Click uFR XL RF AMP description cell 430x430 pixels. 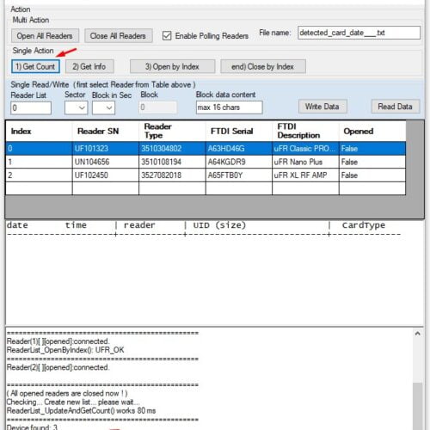(305, 175)
